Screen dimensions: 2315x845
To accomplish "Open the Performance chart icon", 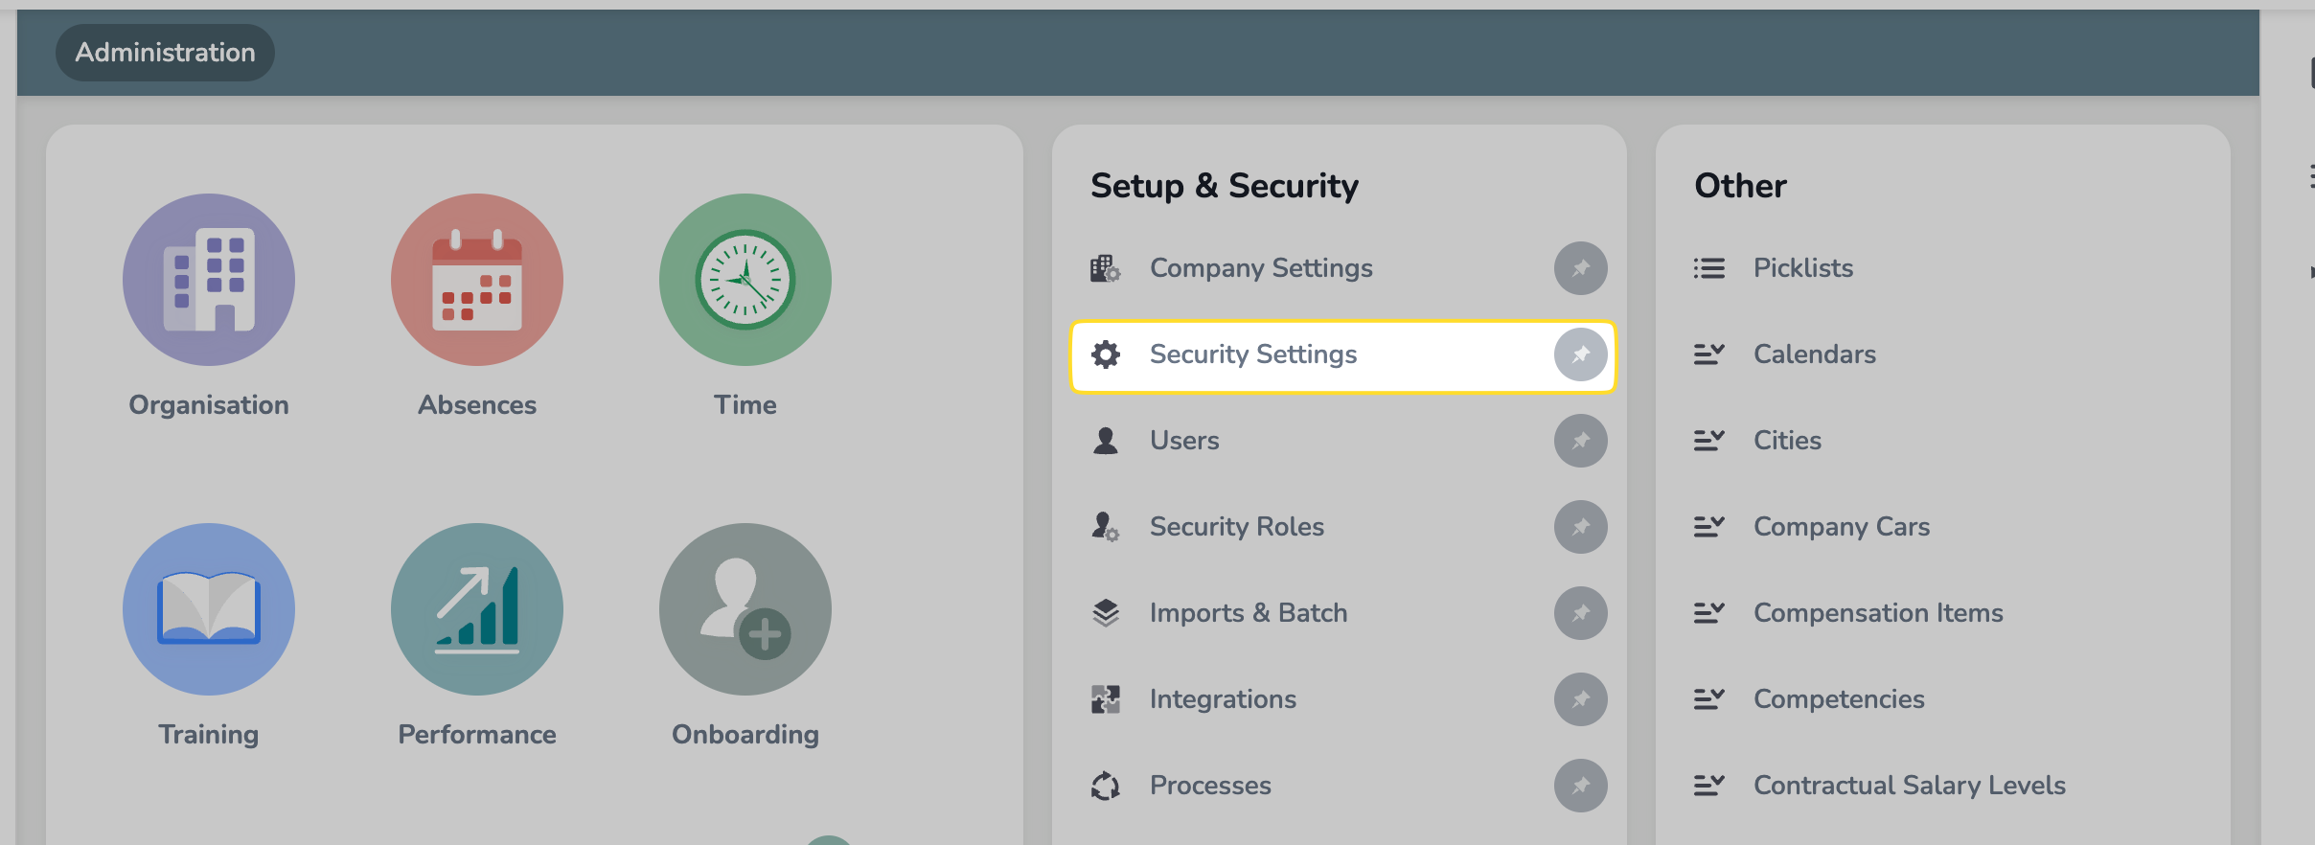I will pos(477,609).
